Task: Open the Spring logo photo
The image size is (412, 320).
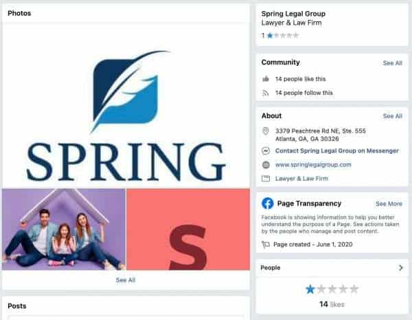Action: (x=126, y=105)
